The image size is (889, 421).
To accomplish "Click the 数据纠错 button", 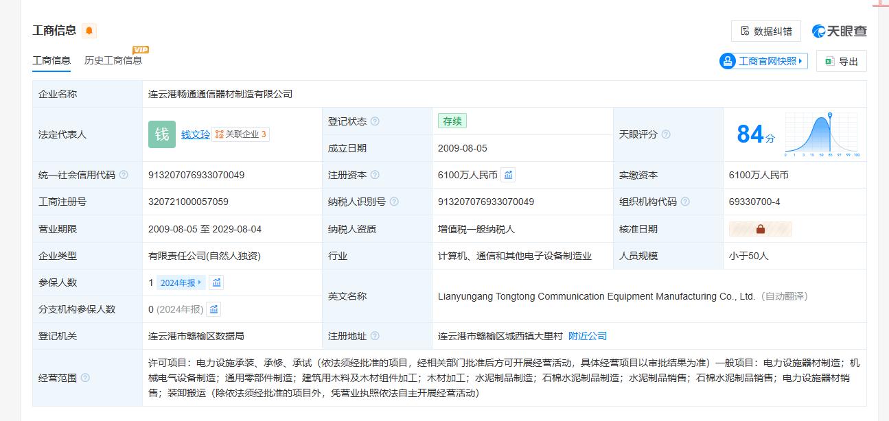I will 765,31.
